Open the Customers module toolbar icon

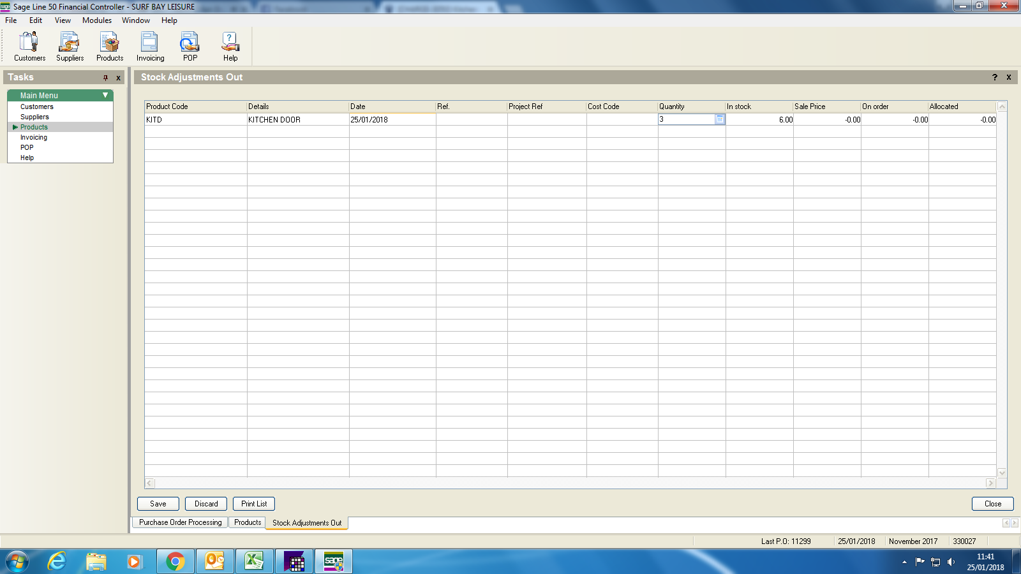tap(29, 47)
